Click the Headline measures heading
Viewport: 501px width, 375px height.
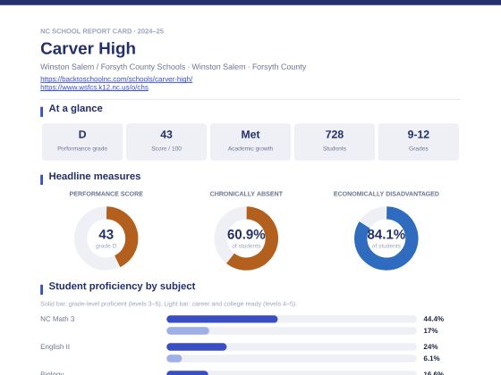95,177
